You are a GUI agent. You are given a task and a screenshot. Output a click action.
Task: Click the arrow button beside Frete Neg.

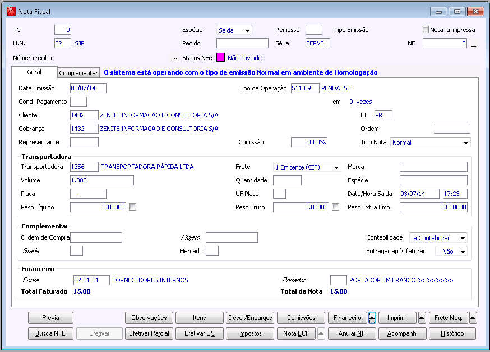473,318
